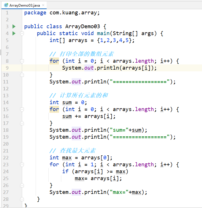
Task: Click the string "max=" on line 27
Action: click(x=119, y=192)
